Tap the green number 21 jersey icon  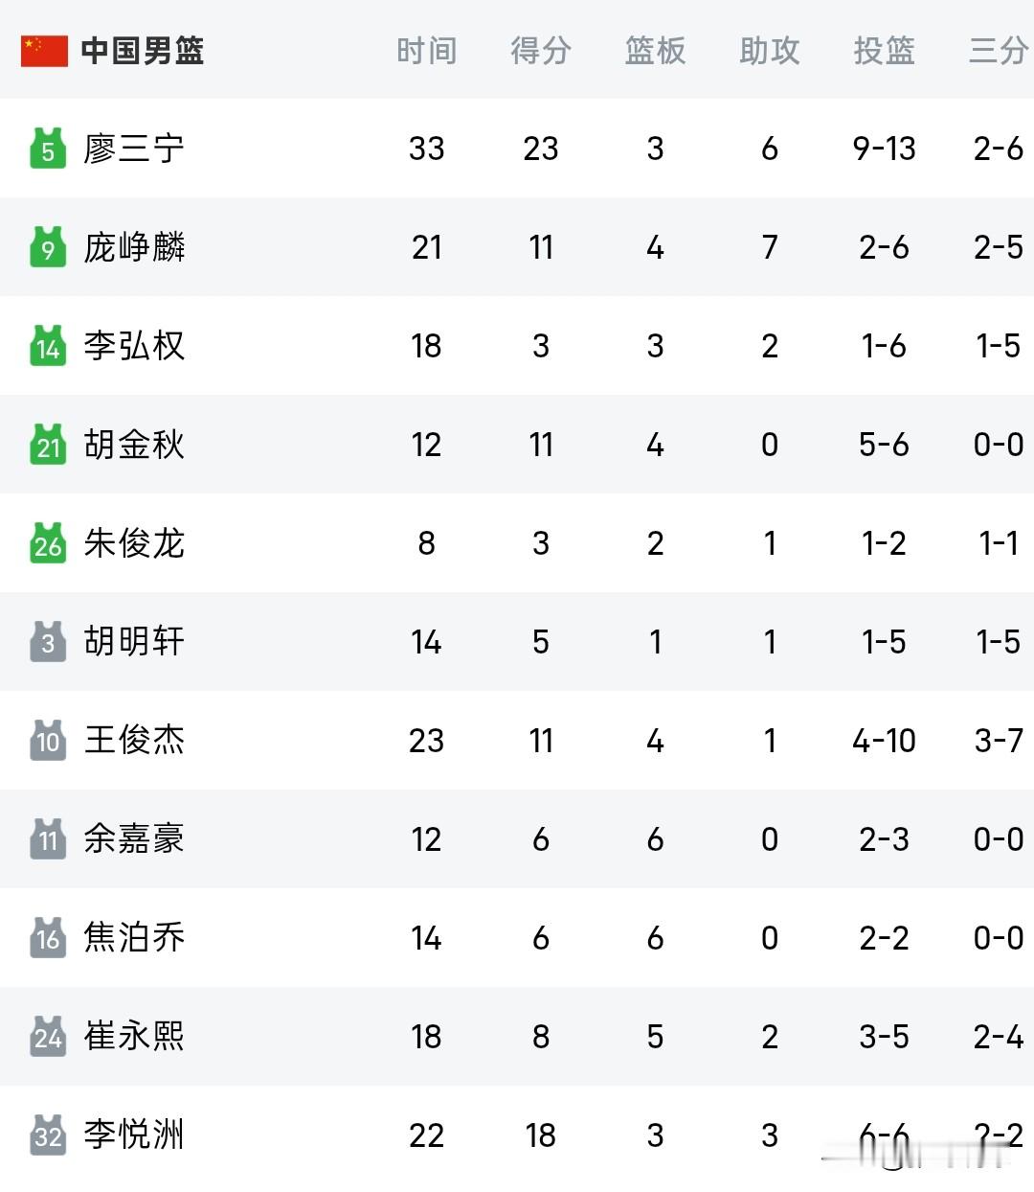[48, 445]
